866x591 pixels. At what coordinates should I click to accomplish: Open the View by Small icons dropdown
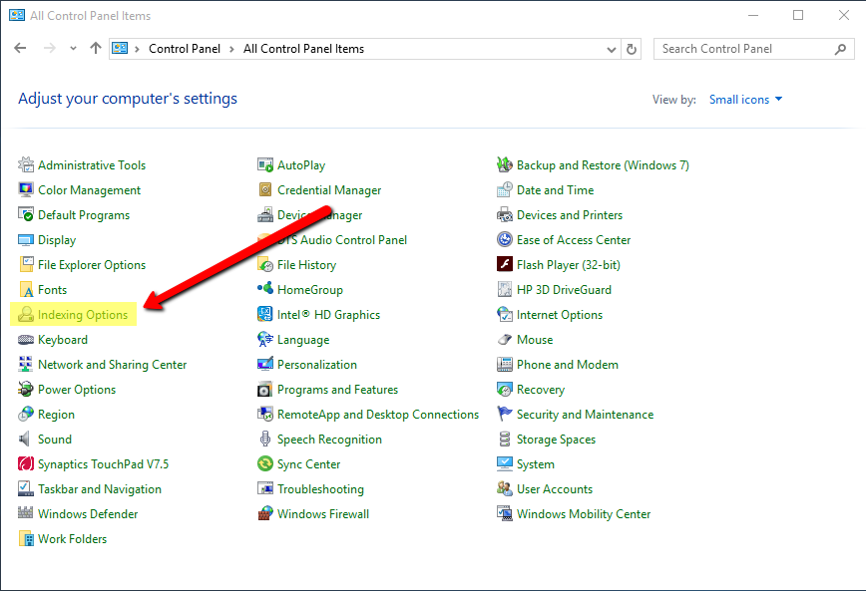[745, 100]
